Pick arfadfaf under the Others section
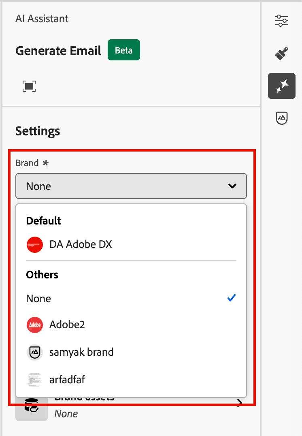The height and width of the screenshot is (436, 302). 67,380
